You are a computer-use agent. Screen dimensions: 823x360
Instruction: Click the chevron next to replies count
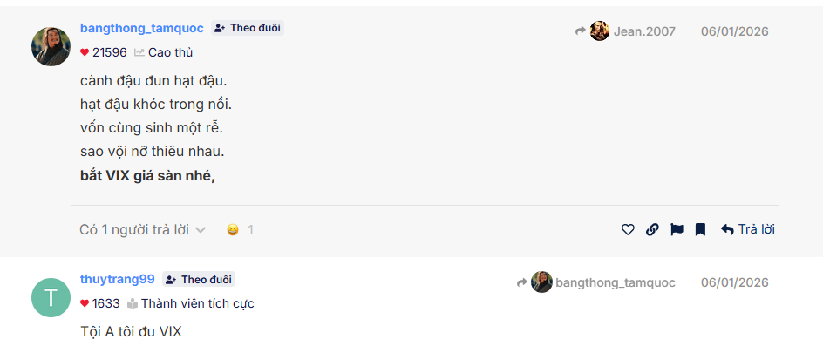(x=201, y=230)
